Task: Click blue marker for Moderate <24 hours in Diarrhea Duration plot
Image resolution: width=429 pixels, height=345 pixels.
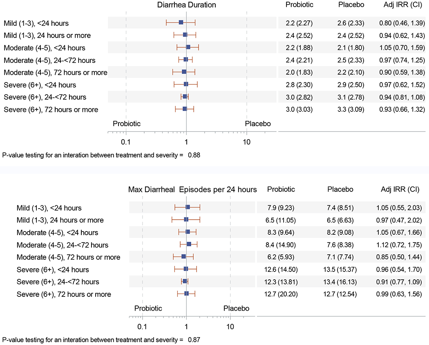Action: click(x=188, y=47)
